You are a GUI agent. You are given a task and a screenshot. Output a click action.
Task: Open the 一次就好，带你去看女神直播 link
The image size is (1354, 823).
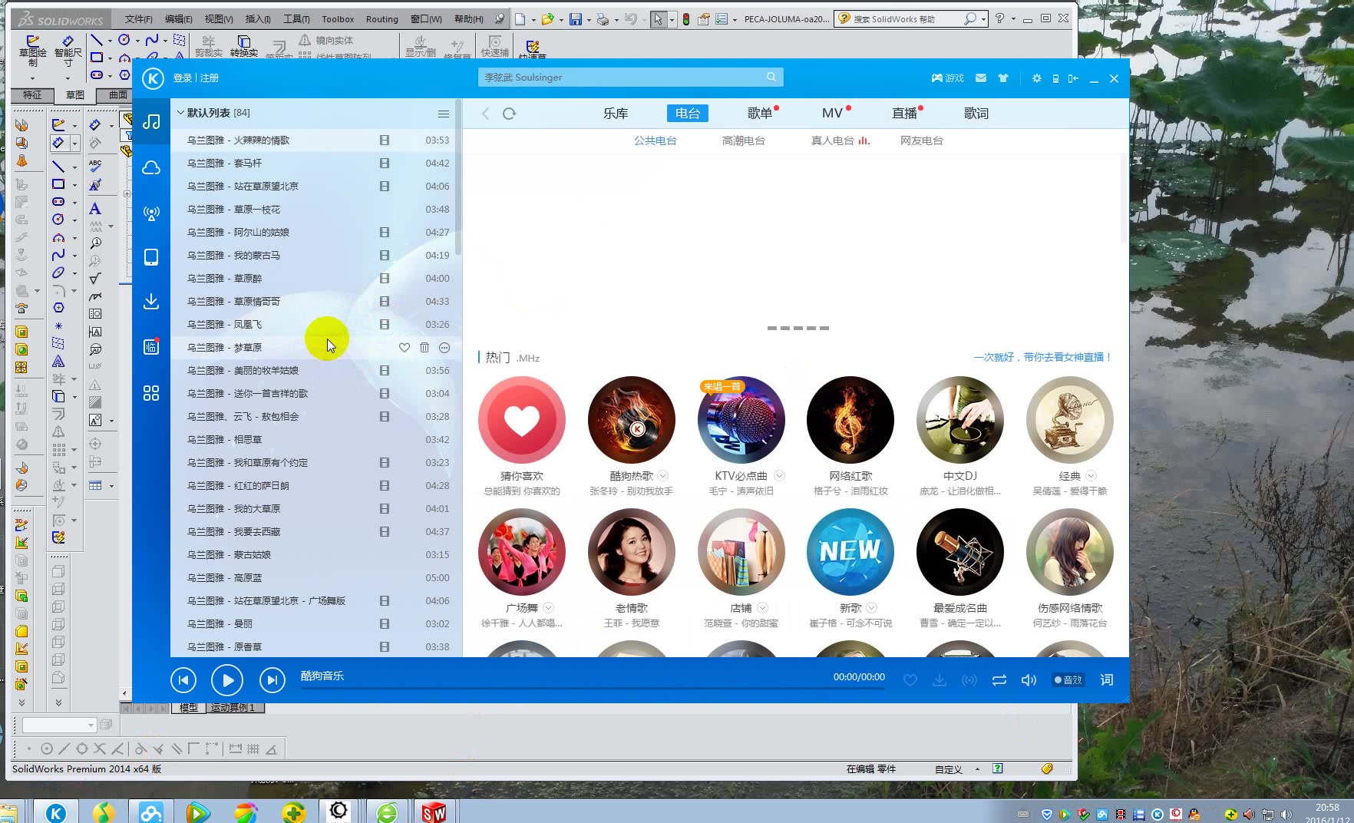click(1042, 357)
